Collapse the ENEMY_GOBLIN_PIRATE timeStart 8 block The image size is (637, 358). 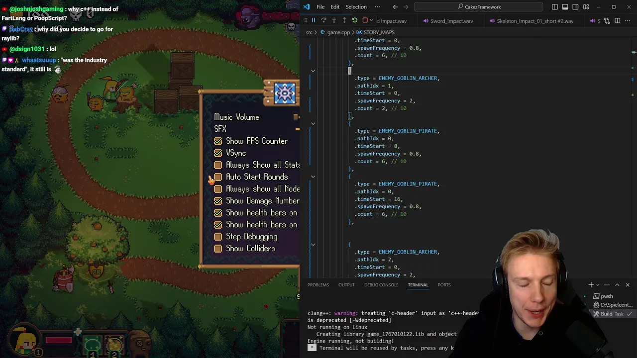(313, 123)
